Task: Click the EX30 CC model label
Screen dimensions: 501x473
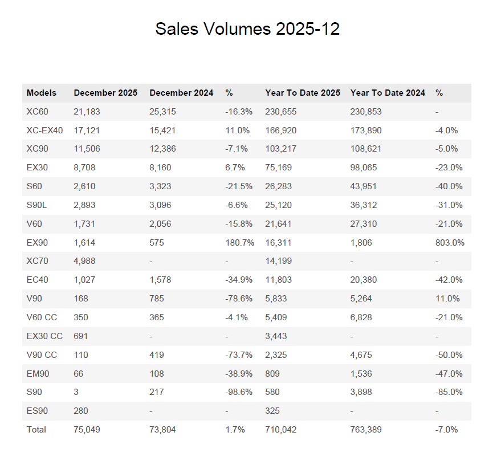Action: click(44, 336)
